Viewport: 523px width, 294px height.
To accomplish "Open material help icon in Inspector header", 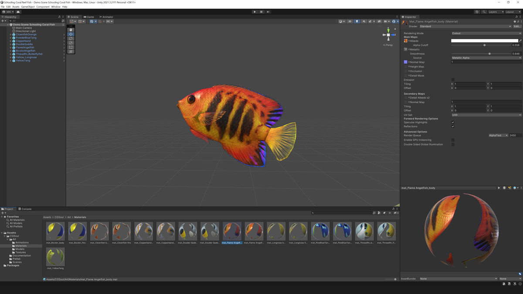I will [515, 21].
